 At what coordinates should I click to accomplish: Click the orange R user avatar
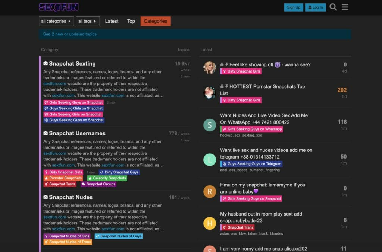coord(210,192)
